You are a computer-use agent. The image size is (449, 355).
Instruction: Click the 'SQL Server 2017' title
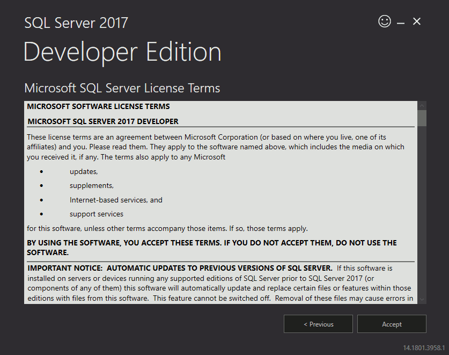[x=76, y=23]
